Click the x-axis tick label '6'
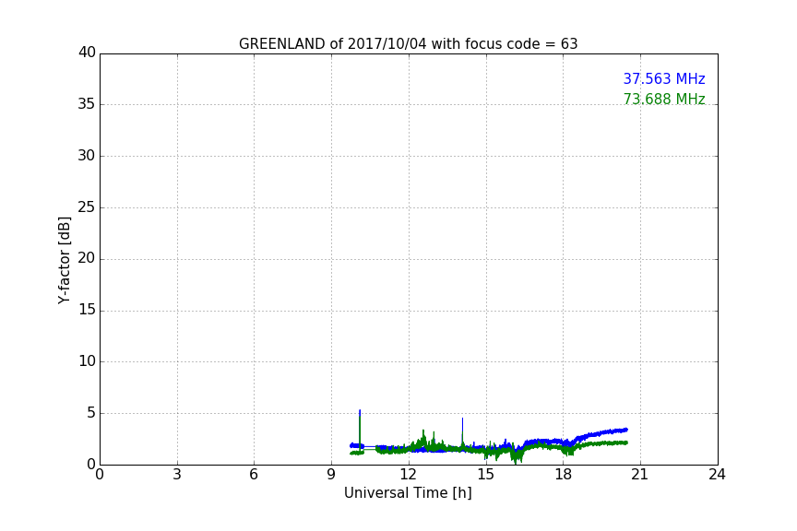 [254, 475]
